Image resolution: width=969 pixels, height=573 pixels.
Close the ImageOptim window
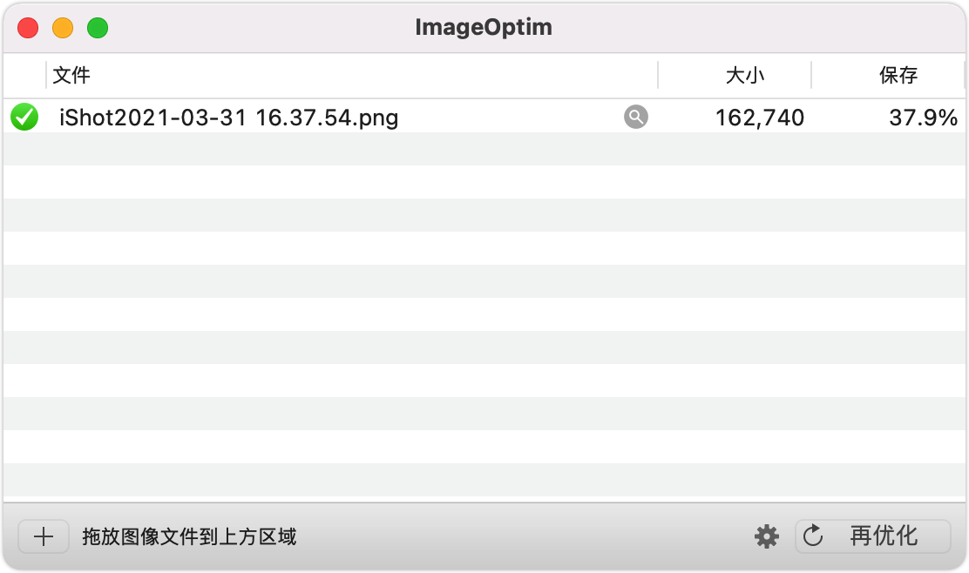point(28,28)
